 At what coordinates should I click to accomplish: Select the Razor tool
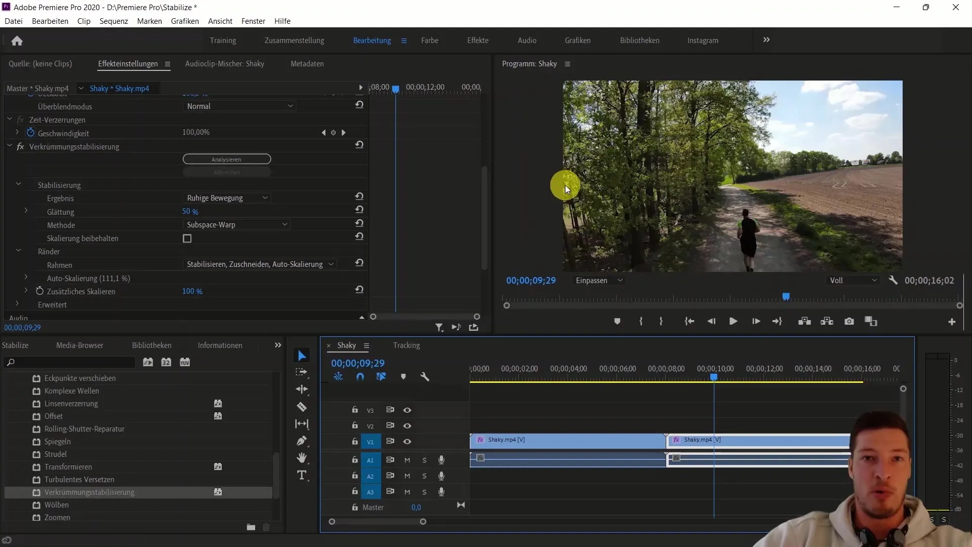click(302, 407)
